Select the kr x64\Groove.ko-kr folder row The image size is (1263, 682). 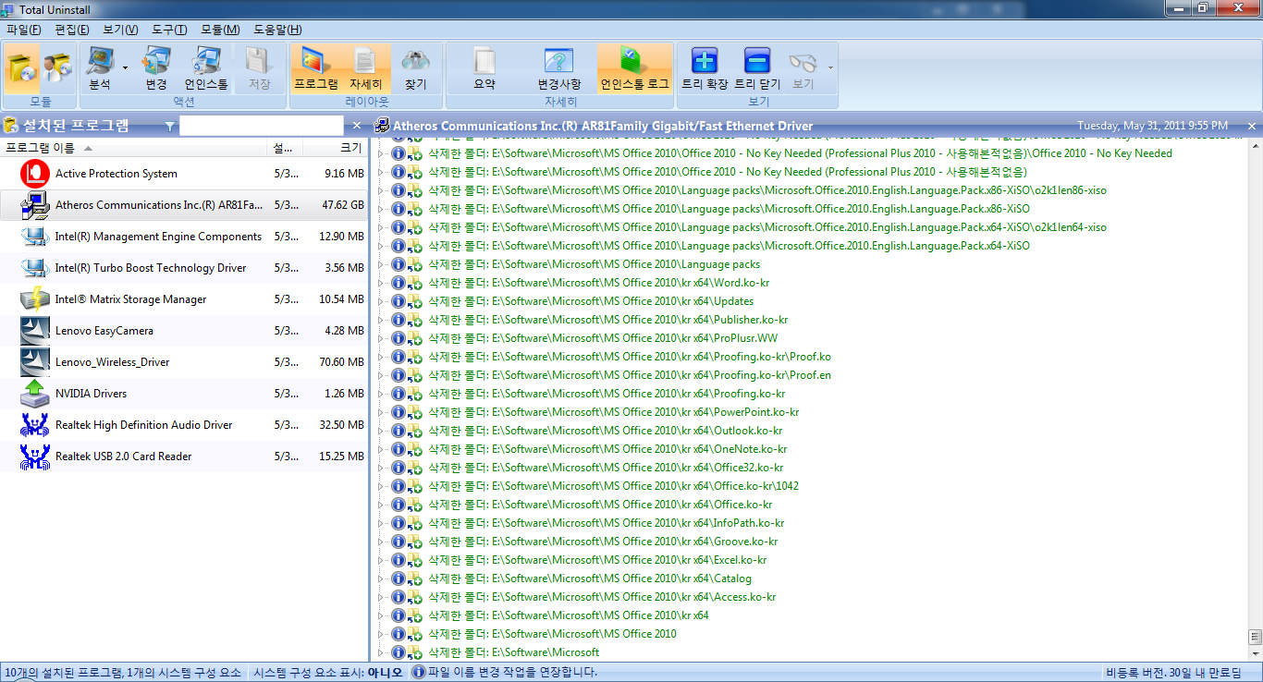603,542
